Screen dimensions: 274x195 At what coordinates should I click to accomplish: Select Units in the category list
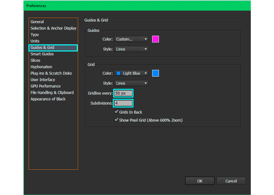coord(35,41)
